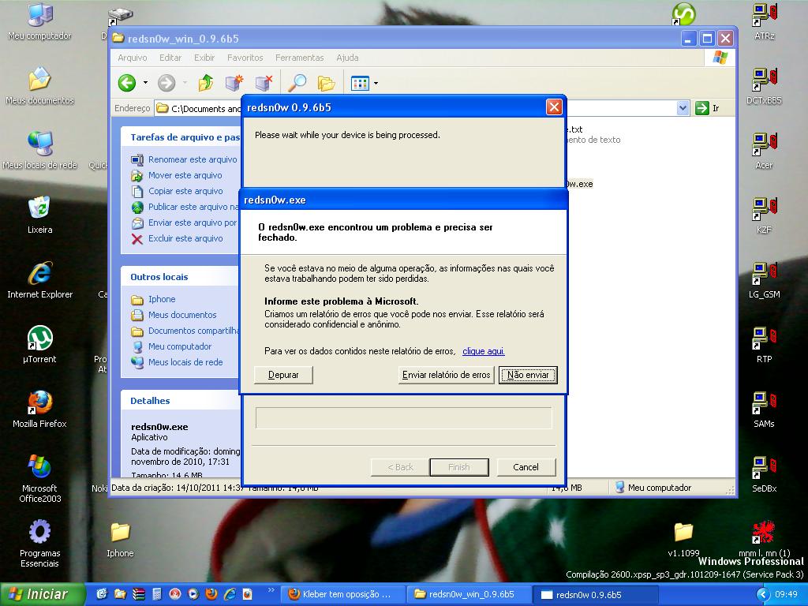Select the Programas Essenciais desktop icon
808x606 pixels.
tap(39, 544)
